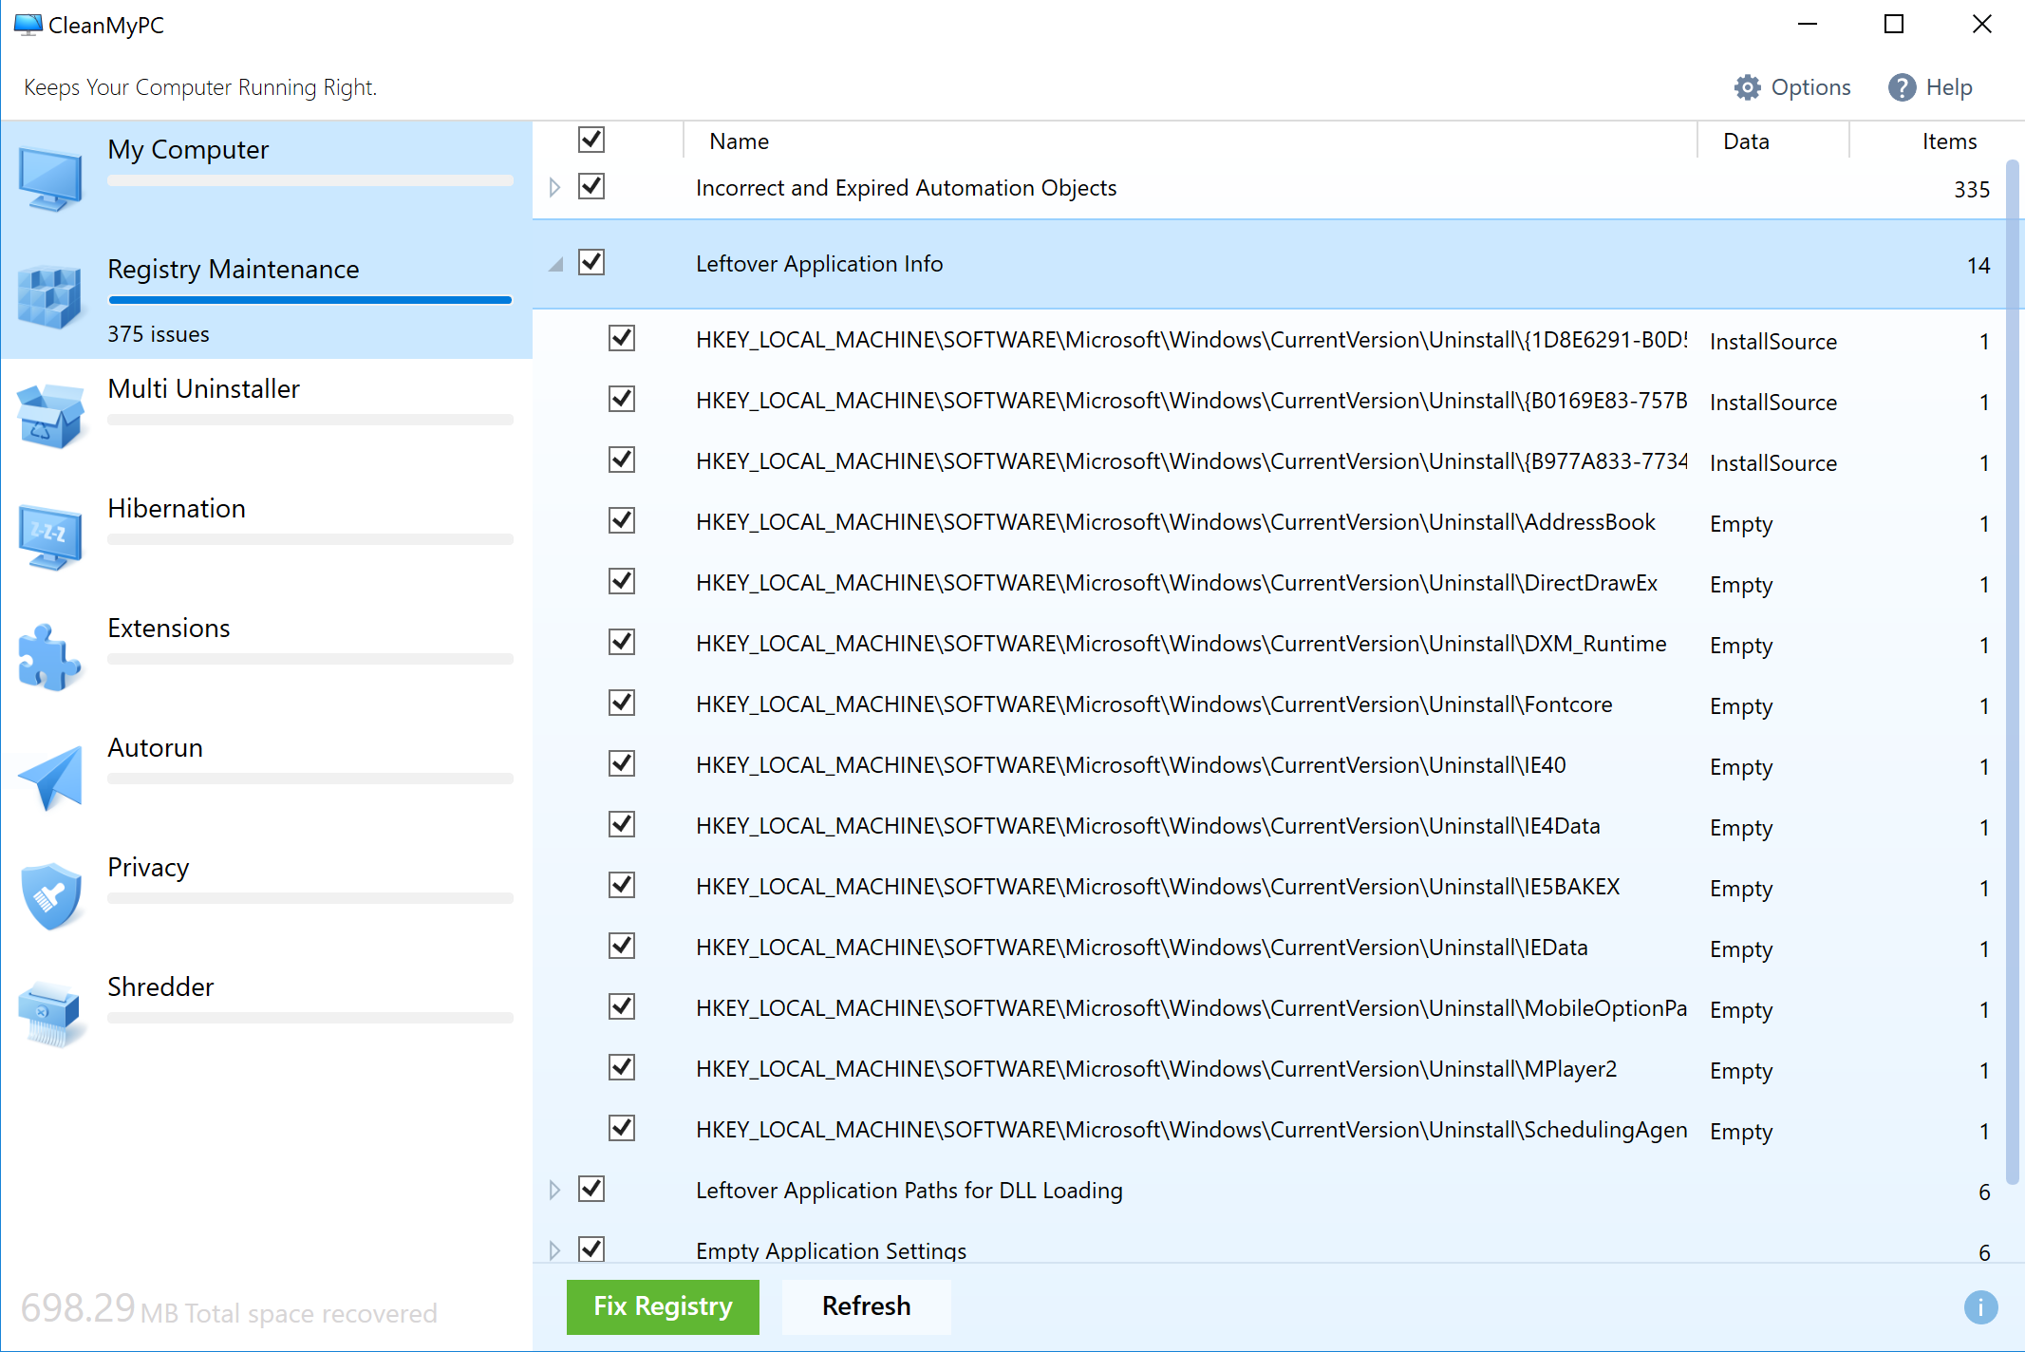
Task: Switch to the Hibernation section
Action: tap(267, 537)
